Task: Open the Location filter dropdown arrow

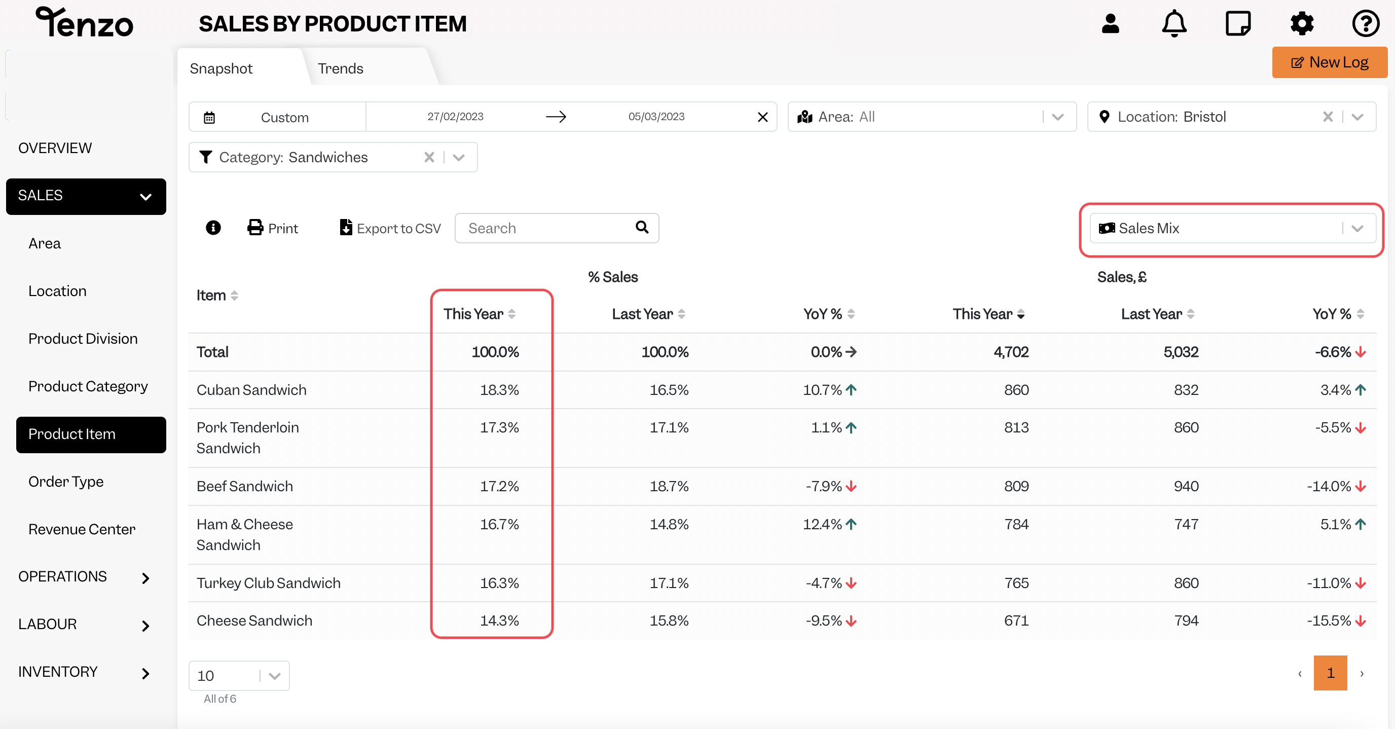Action: point(1357,117)
